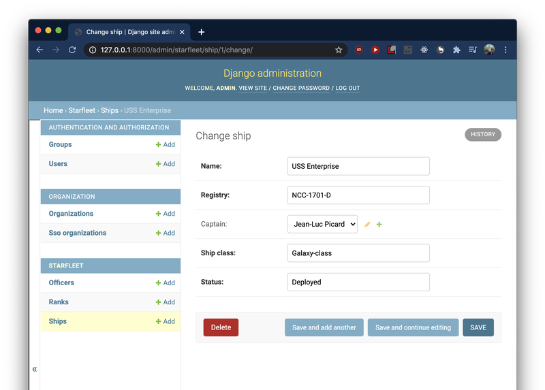Open Chrome's three-dot menu
Screen dimensions: 545x390
pyautogui.click(x=505, y=50)
